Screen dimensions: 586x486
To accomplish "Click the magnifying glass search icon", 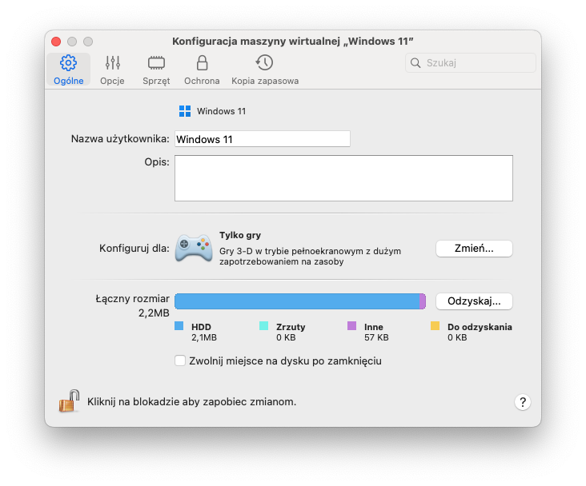I will tap(415, 62).
